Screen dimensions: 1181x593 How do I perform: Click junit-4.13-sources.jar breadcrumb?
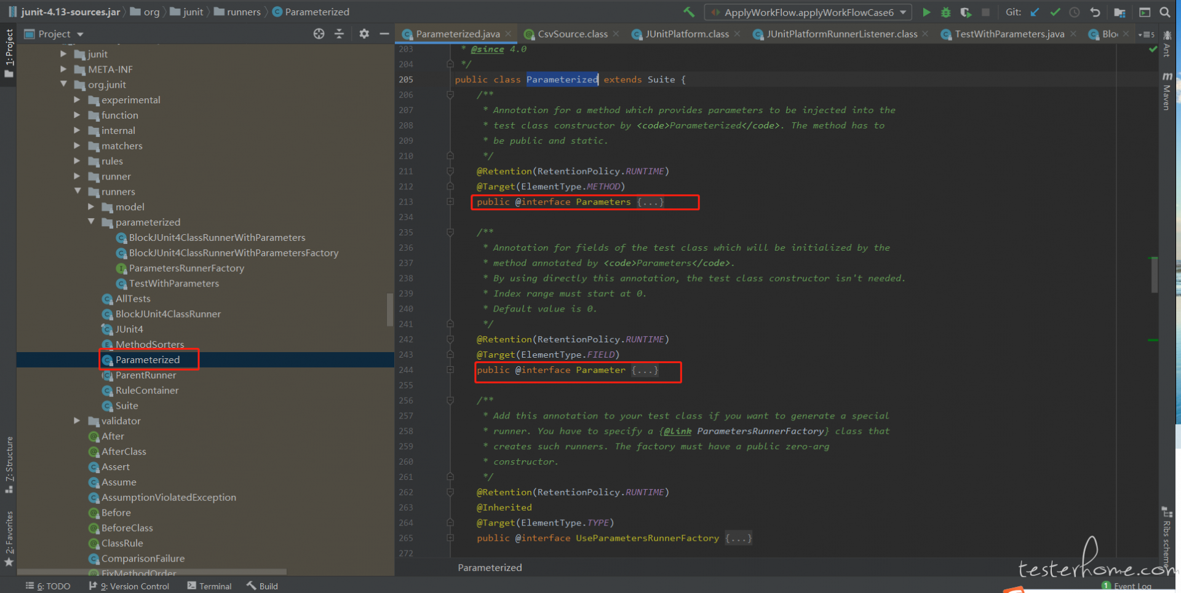pos(64,12)
